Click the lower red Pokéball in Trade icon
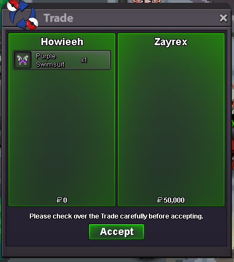 (32, 24)
